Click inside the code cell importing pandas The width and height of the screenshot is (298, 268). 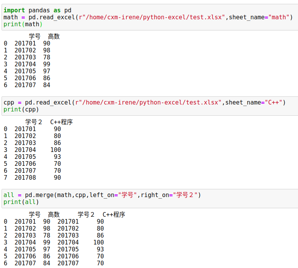(150, 17)
